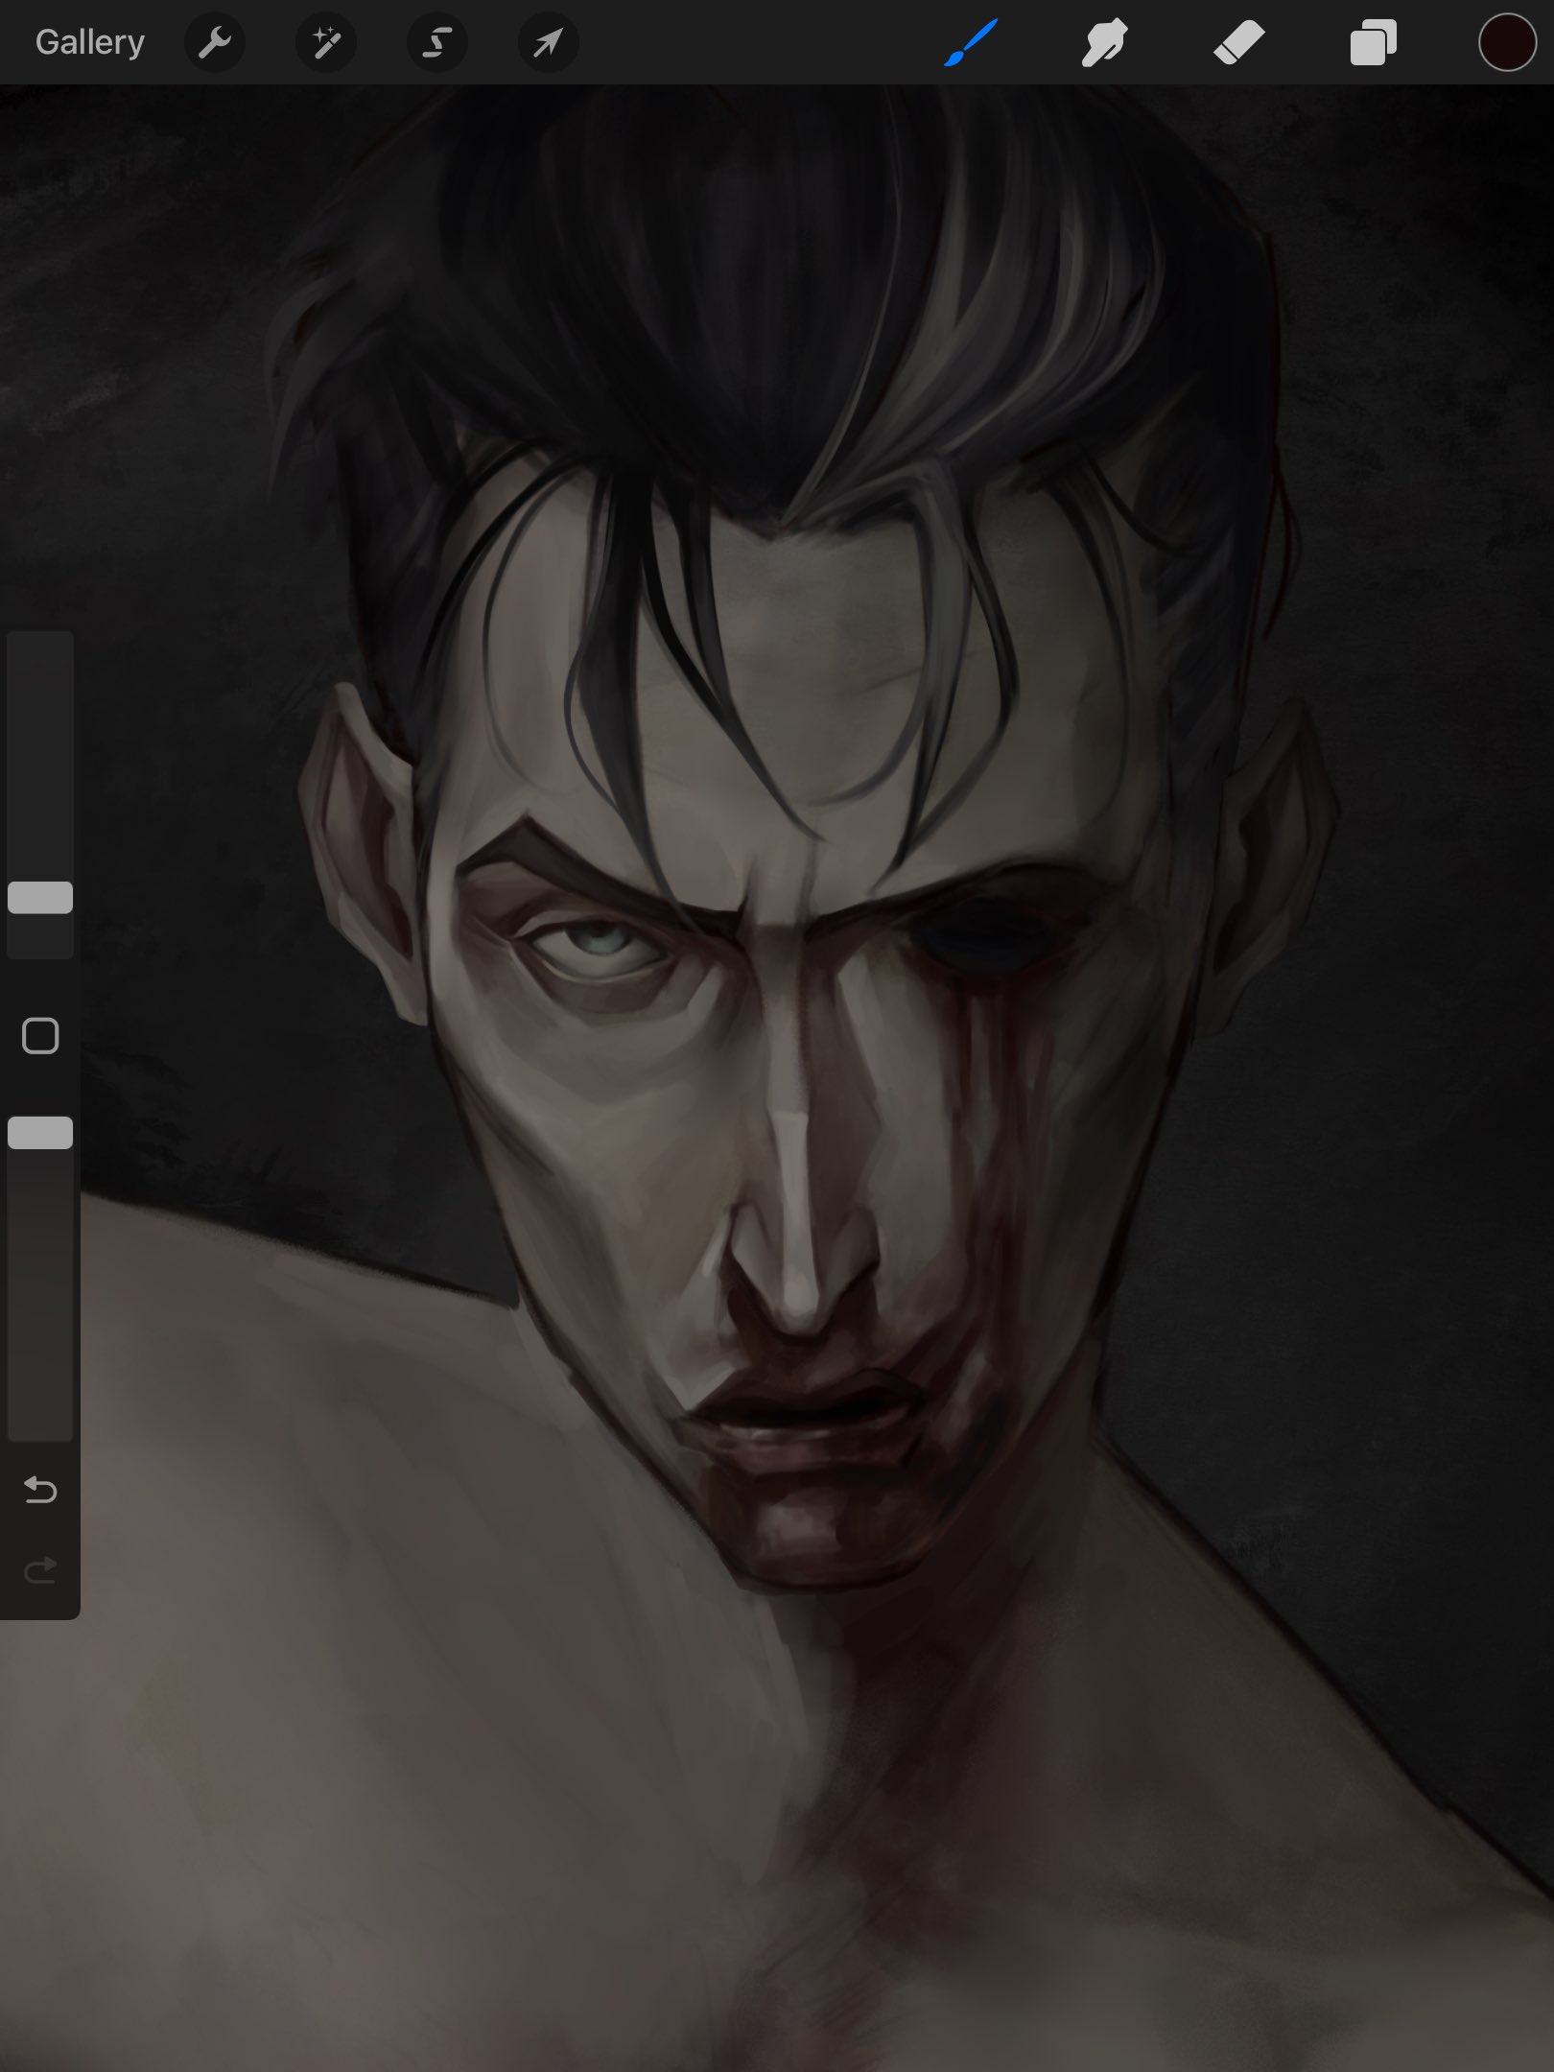Undo the last stroke
Image resolution: width=1554 pixels, height=2072 pixels.
(40, 1489)
